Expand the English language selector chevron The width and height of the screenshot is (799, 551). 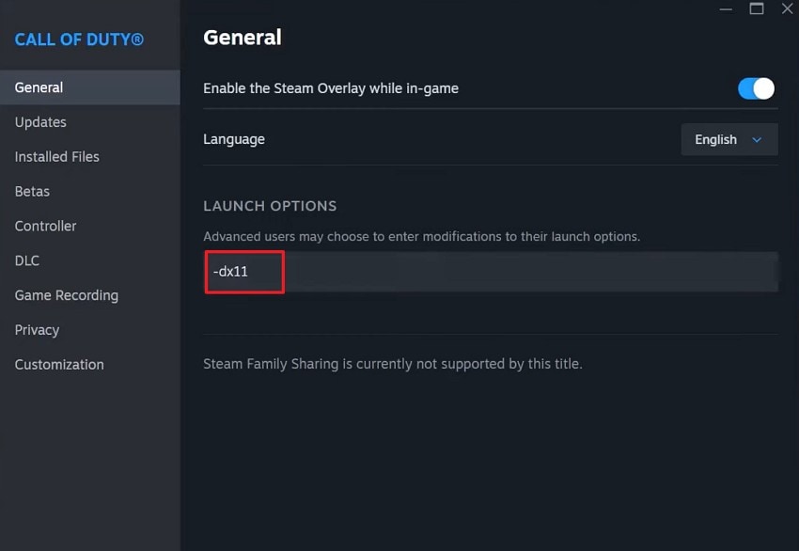point(759,139)
